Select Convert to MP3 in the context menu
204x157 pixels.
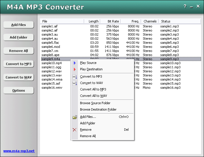(x=102, y=77)
